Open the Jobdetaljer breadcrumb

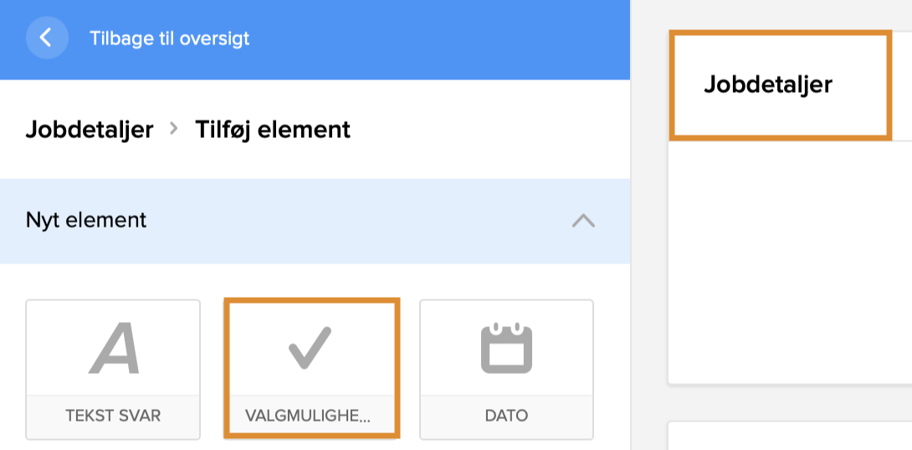(x=90, y=130)
